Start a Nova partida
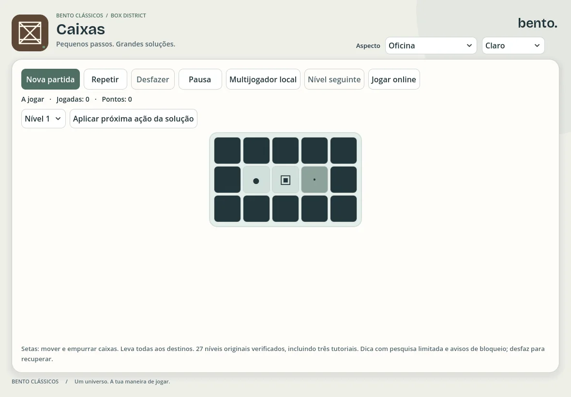 (x=51, y=79)
